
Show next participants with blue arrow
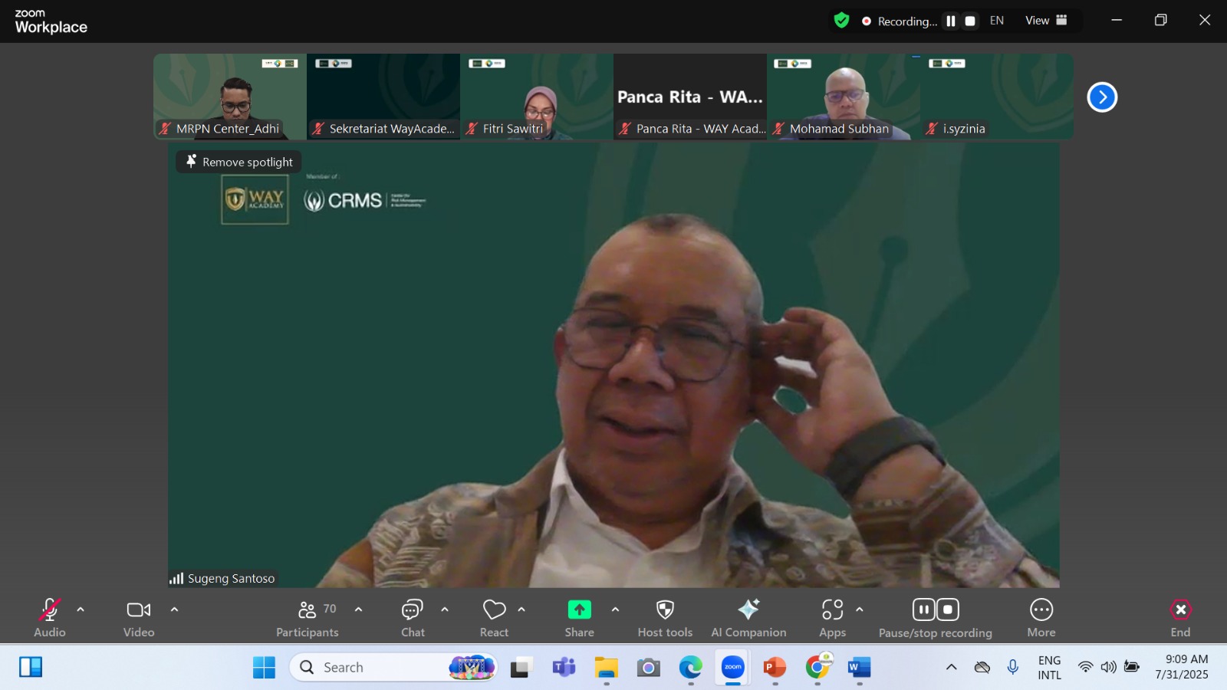pyautogui.click(x=1102, y=97)
